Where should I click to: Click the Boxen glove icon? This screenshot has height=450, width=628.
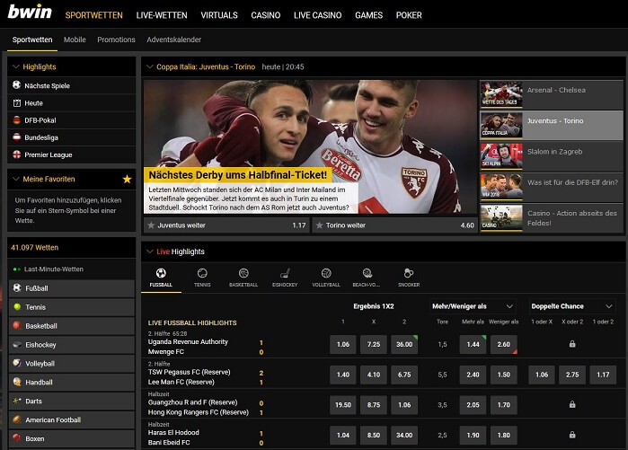17,438
